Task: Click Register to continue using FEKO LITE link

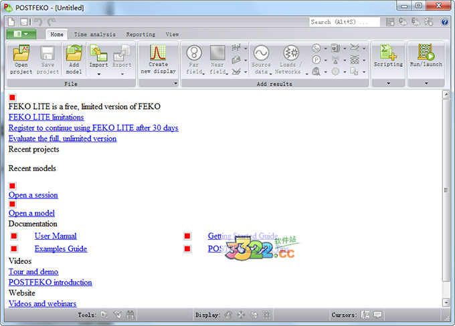Action: click(93, 128)
